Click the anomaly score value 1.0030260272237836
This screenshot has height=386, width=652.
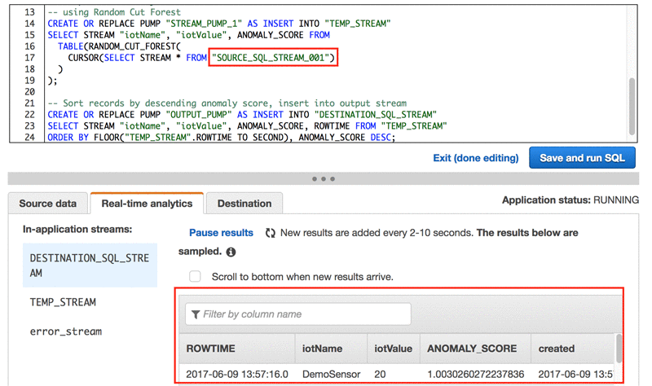[x=476, y=375]
